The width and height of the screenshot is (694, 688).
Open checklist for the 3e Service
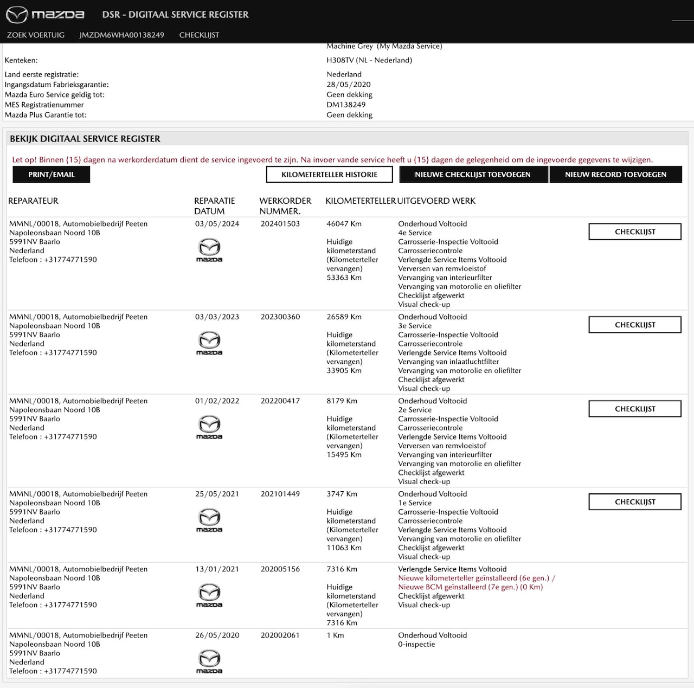635,325
